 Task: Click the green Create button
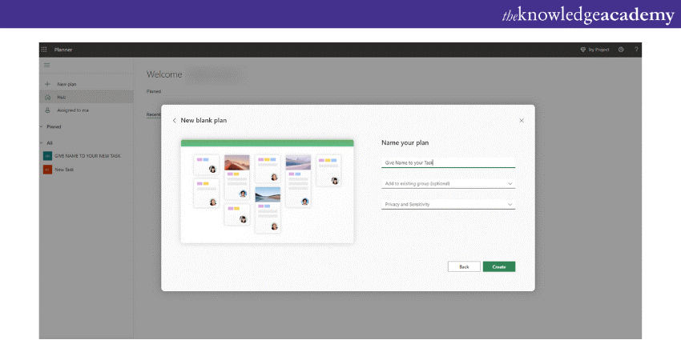(x=498, y=266)
